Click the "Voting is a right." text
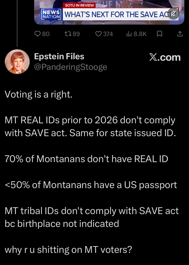This screenshot has height=265, width=189. [x=39, y=94]
